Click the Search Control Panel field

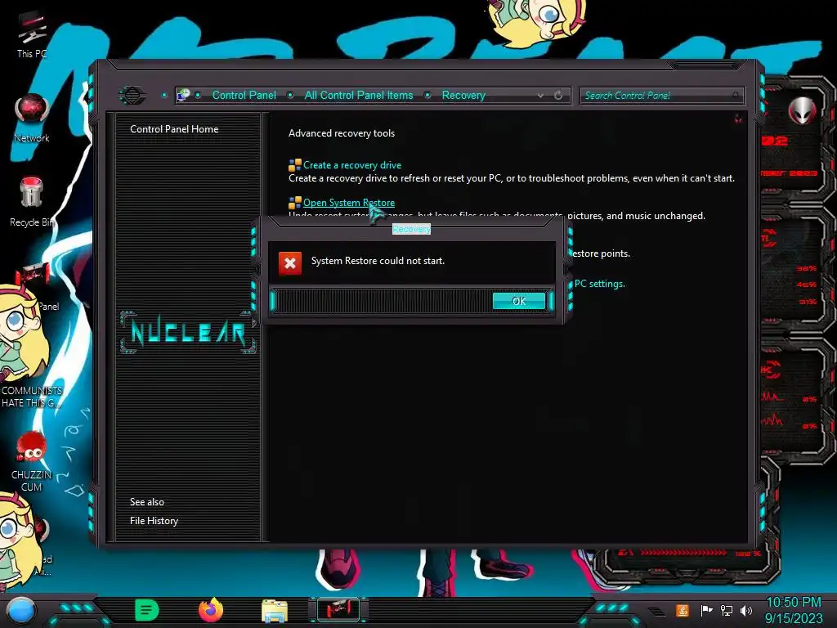point(662,96)
